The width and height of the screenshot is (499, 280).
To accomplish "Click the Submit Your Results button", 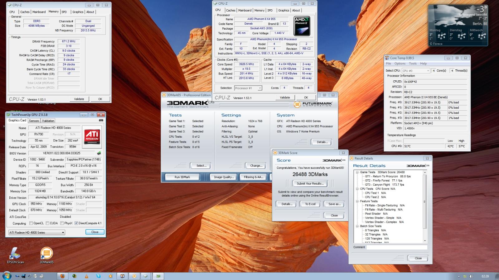I will (x=310, y=183).
